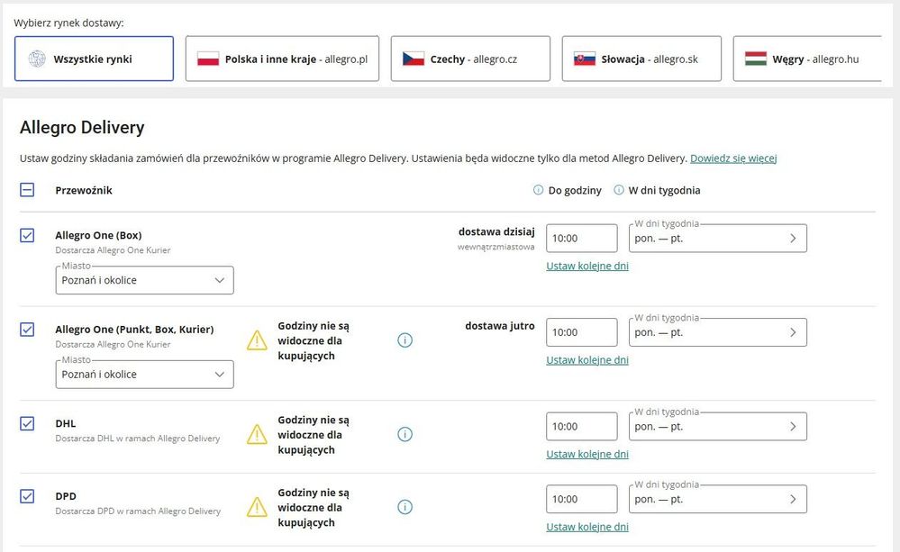
Task: Click info icon in the DHL row
Action: pyautogui.click(x=405, y=434)
